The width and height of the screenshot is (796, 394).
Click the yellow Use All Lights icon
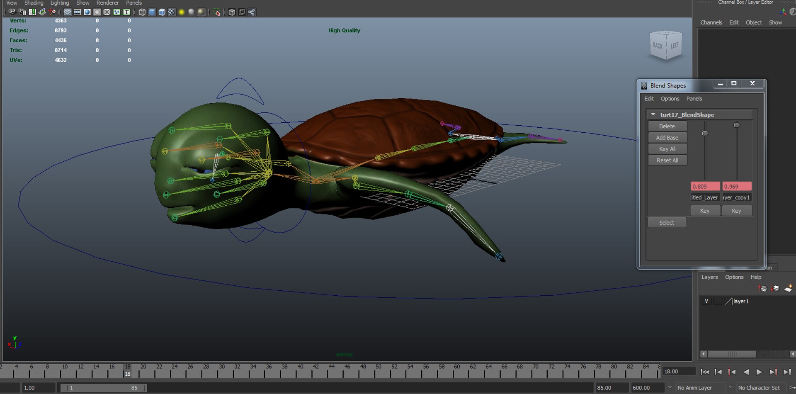click(x=181, y=12)
